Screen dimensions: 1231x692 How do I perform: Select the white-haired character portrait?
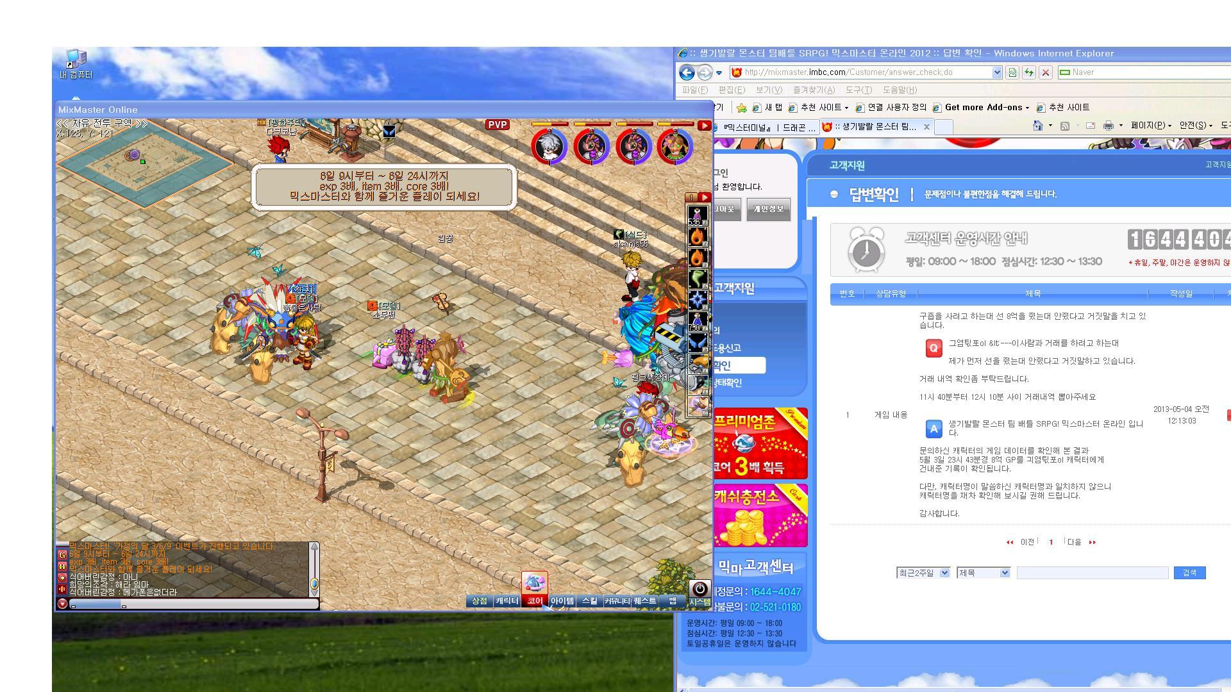[549, 146]
